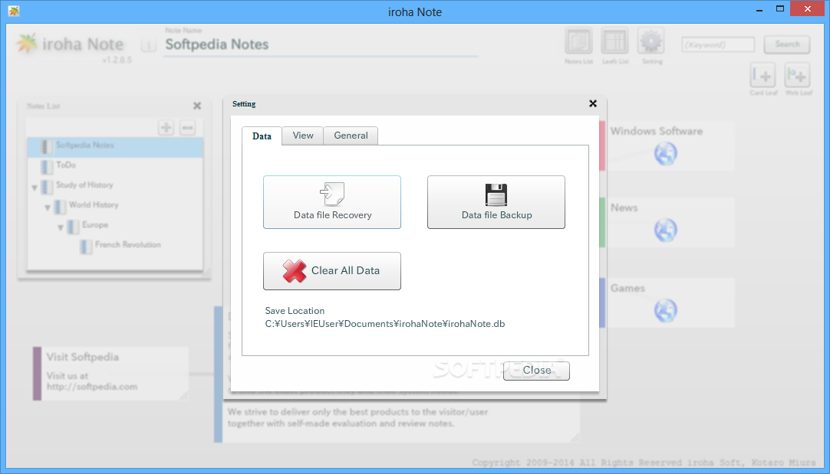Add a new Card Leaf
The image size is (830, 474).
tap(762, 75)
